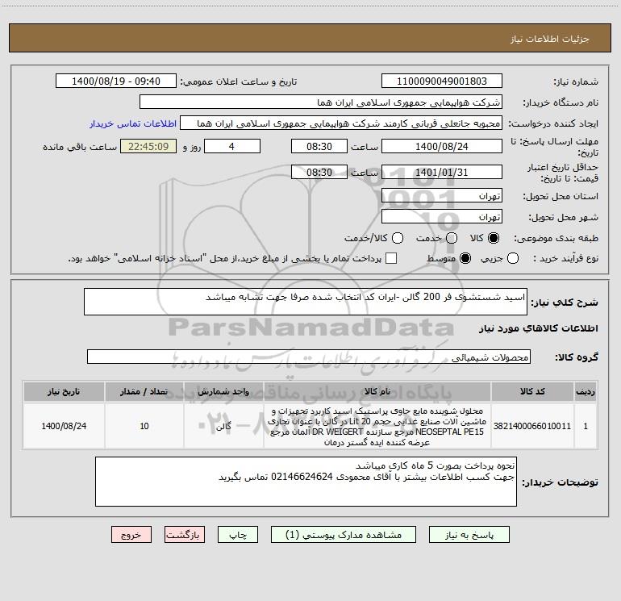Click the announcement date field 1400/08/19 - 09:40
This screenshot has width=621, height=601.
(x=116, y=81)
